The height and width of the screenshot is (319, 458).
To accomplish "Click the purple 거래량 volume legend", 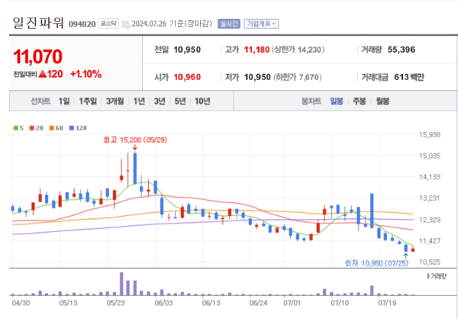I will (x=437, y=275).
